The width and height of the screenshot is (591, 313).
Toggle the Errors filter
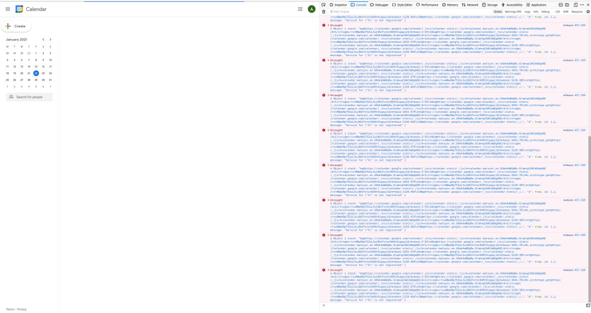click(498, 11)
